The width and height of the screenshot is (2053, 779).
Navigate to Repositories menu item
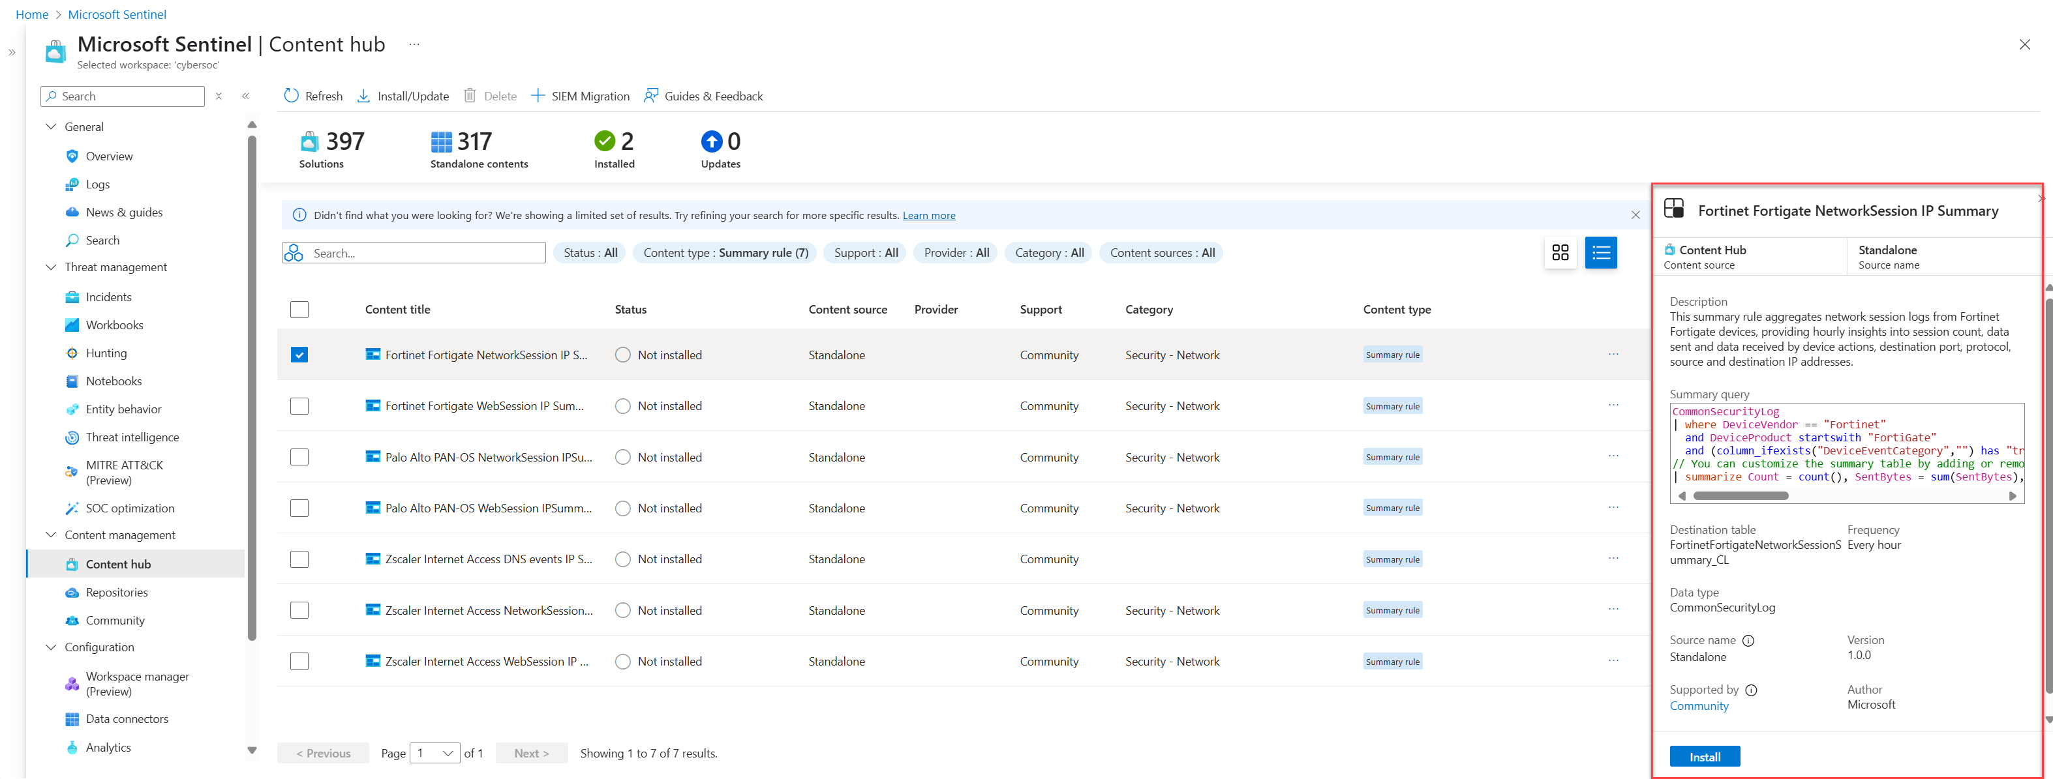pyautogui.click(x=116, y=592)
